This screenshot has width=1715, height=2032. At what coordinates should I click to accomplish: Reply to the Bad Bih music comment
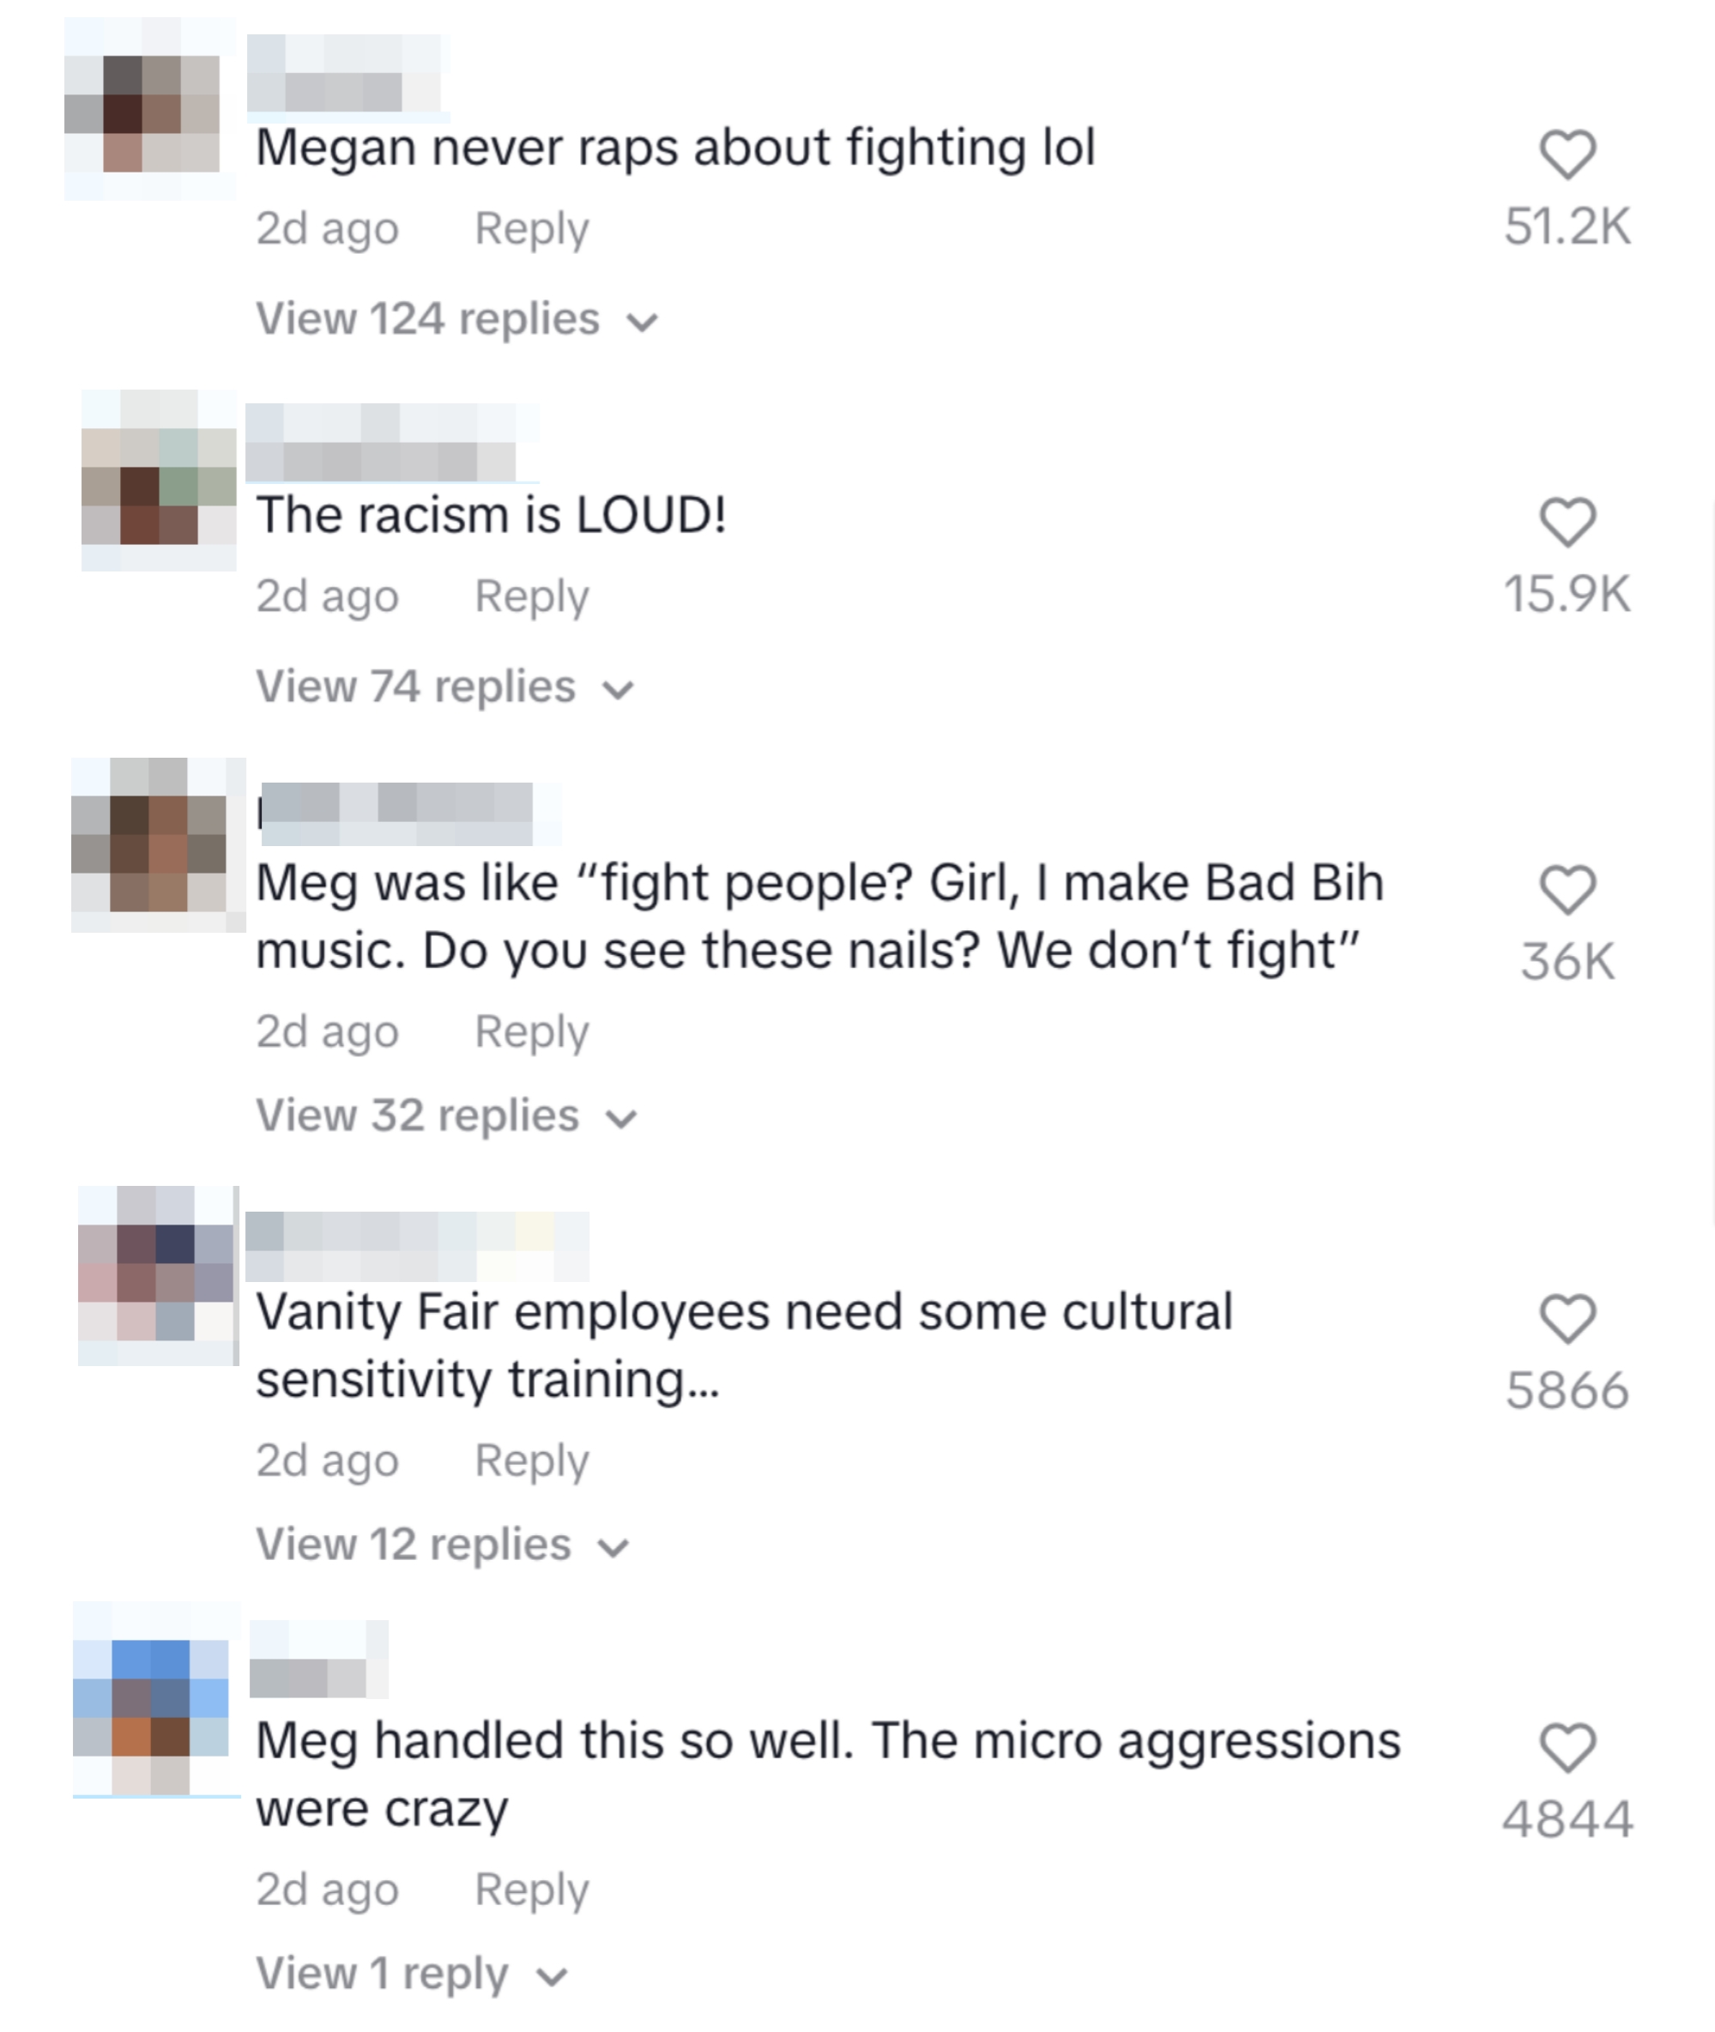pyautogui.click(x=532, y=1032)
